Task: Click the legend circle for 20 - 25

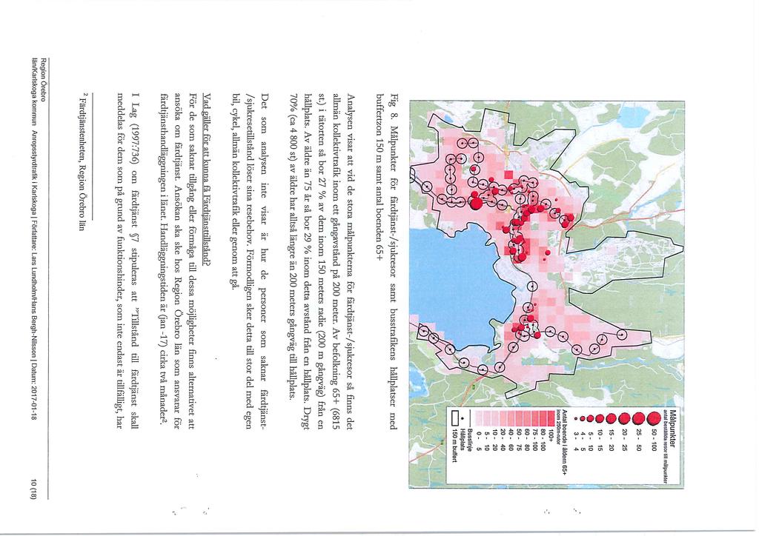Action: tap(624, 418)
